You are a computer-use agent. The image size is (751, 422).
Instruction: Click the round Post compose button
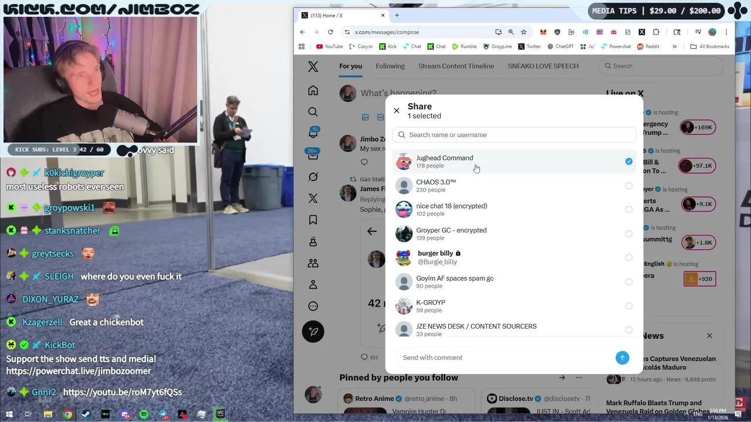click(313, 332)
